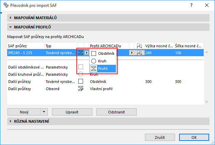Click the I-beam profile icon in IPE240 row
Image resolution: width=215 pixels, height=145 pixels.
click(x=81, y=52)
